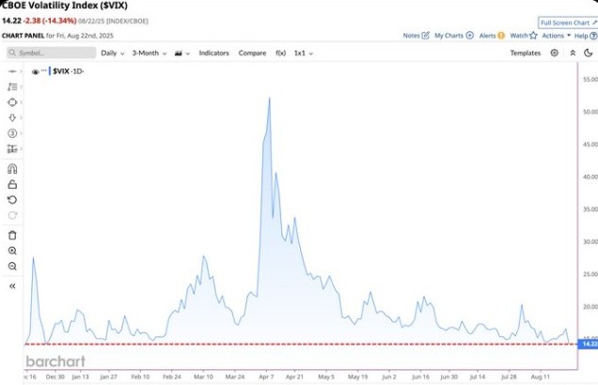The height and width of the screenshot is (385, 598).
Task: Toggle the lock drawings icon
Action: (x=12, y=184)
